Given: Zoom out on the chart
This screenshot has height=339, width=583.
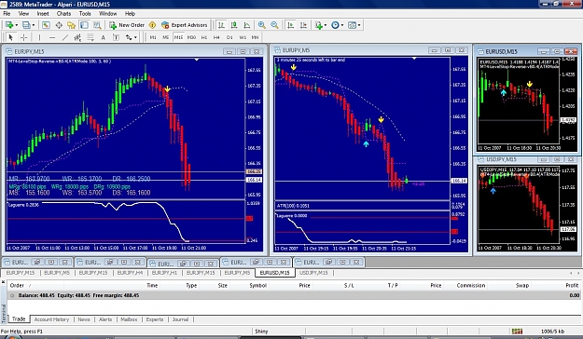Looking at the screenshot, I should pos(274,25).
